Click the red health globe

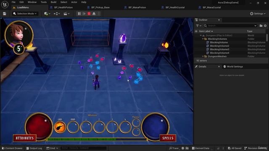tap(39, 127)
